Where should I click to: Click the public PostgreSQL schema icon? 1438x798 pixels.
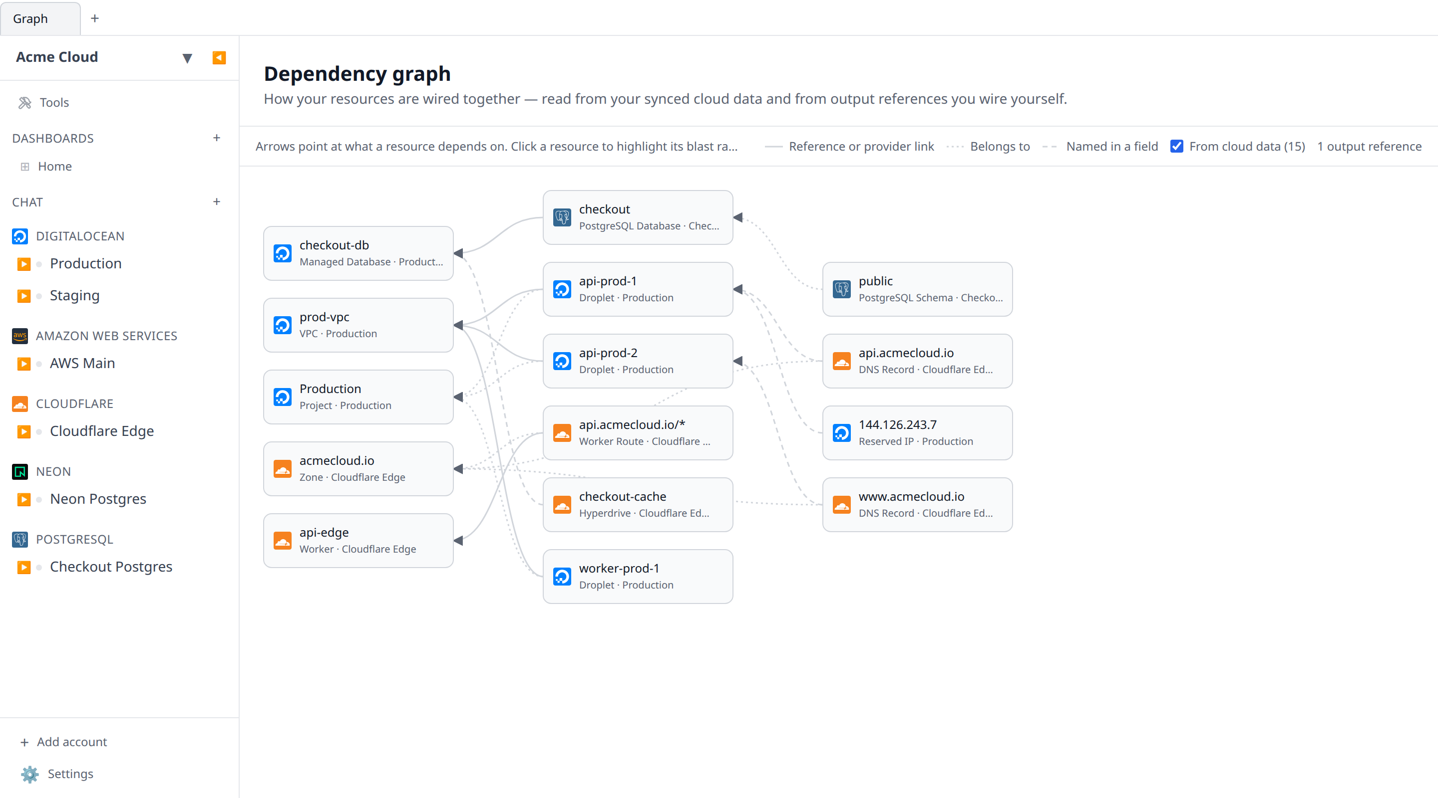842,289
